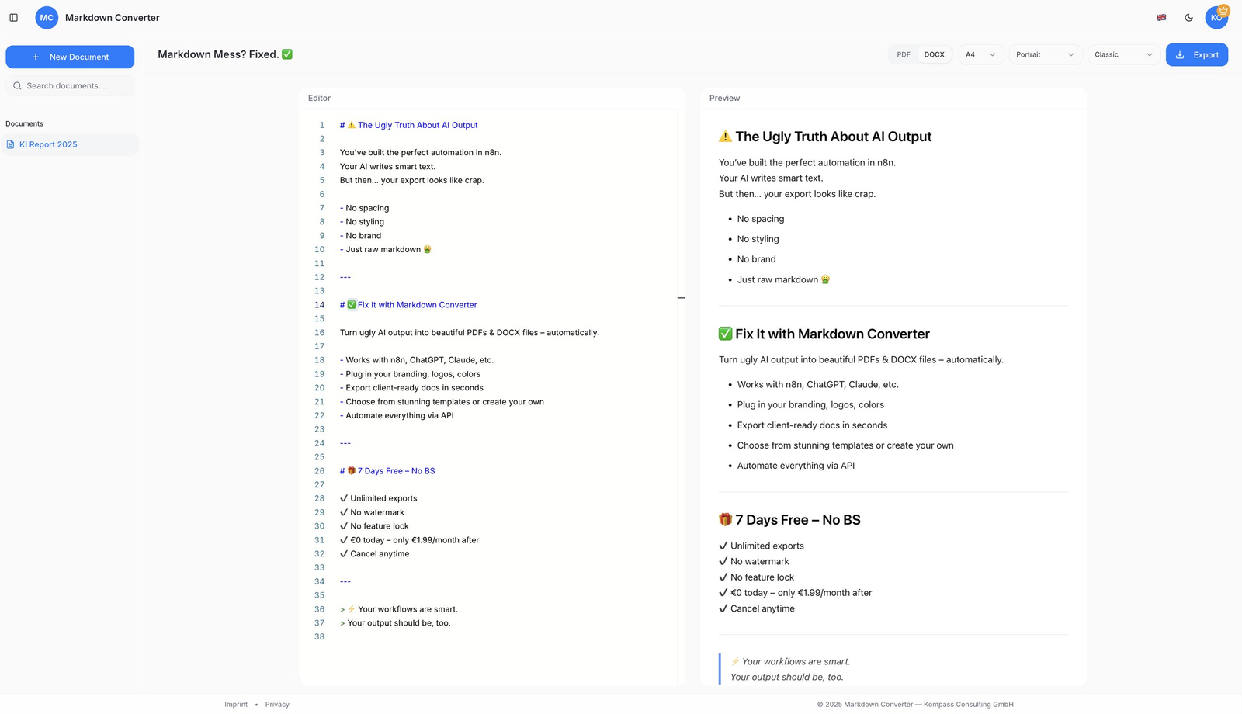Open the KI Report 2025 document

[48, 144]
